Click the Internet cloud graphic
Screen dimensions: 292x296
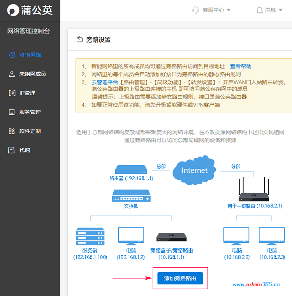point(194,170)
